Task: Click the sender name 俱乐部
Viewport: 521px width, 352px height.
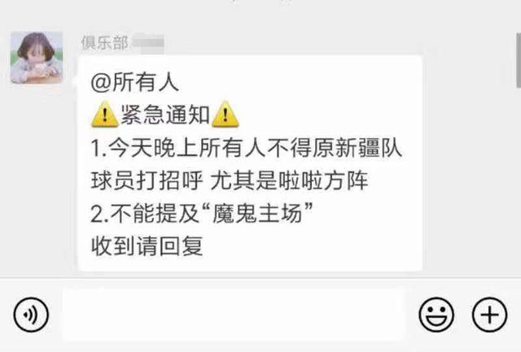Action: tap(105, 43)
